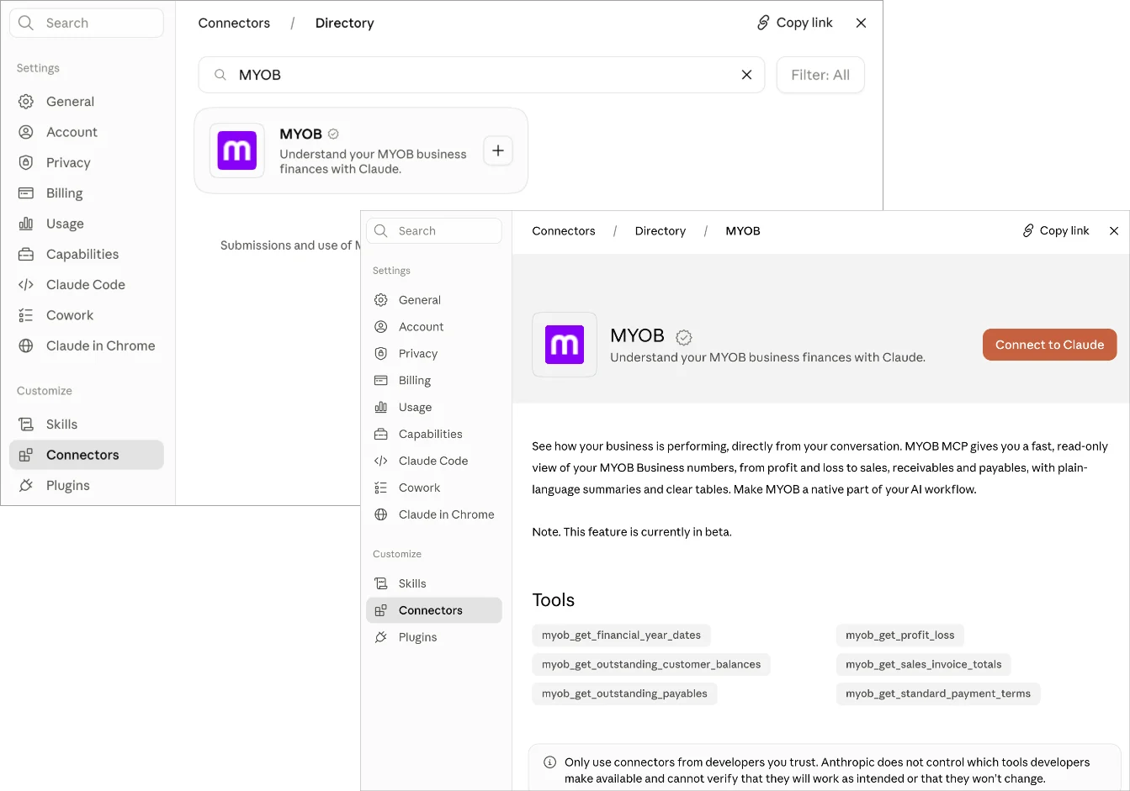Open Plugins in front window sidebar

(434, 637)
